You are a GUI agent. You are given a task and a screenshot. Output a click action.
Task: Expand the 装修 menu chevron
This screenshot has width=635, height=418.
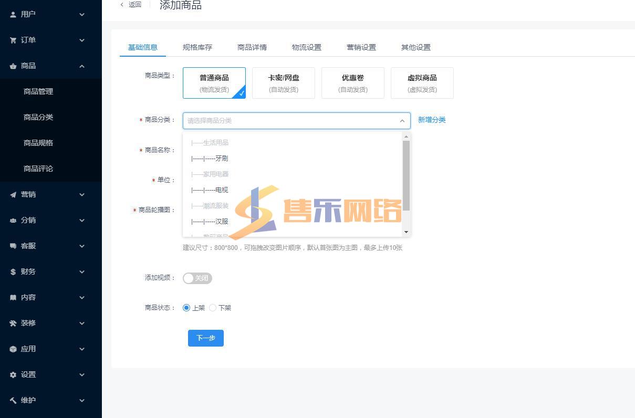(82, 323)
